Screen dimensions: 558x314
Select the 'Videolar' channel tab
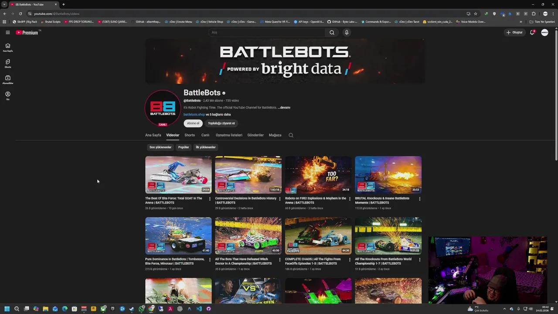point(173,135)
